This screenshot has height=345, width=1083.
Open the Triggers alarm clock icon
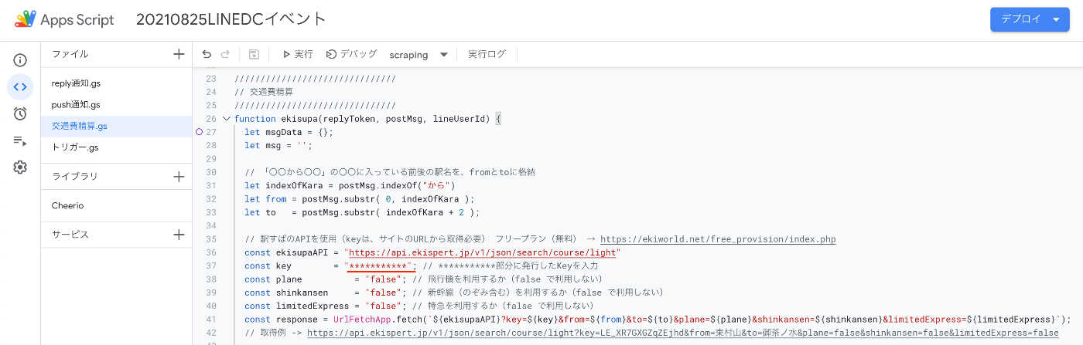(x=20, y=113)
